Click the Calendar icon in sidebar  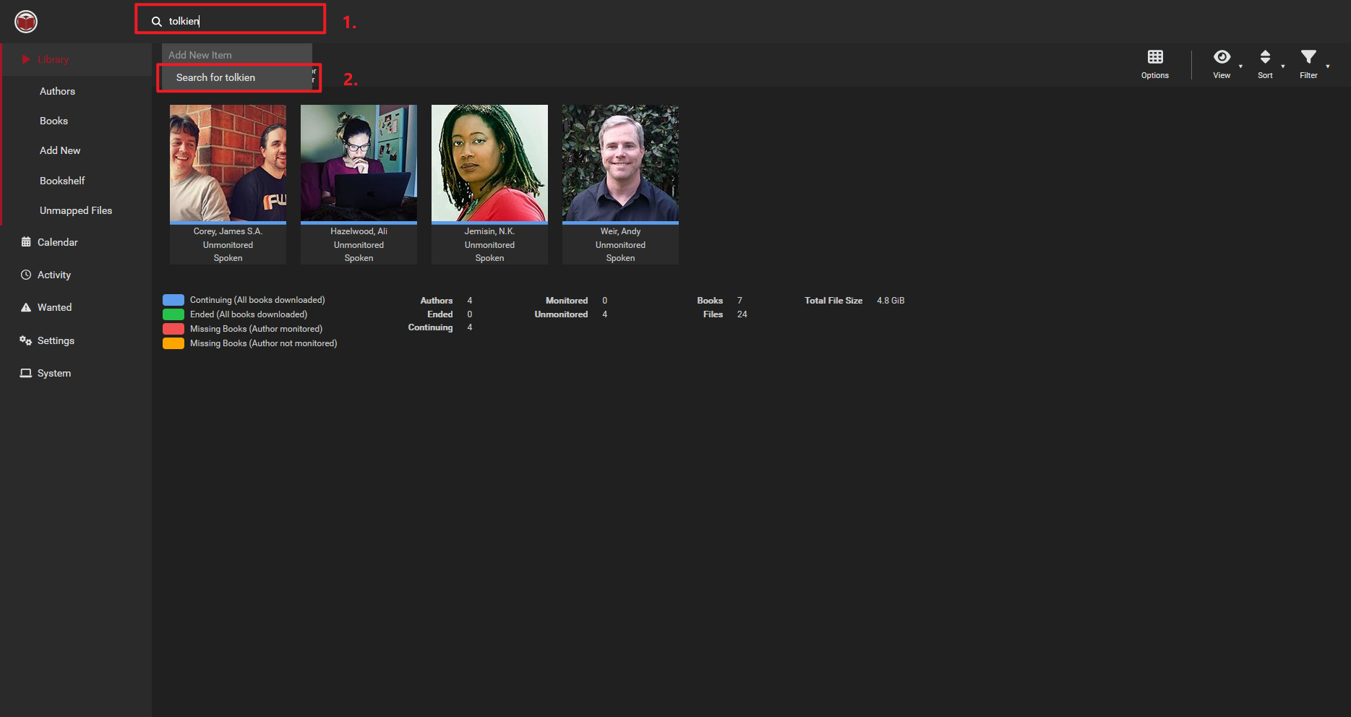[x=26, y=242]
